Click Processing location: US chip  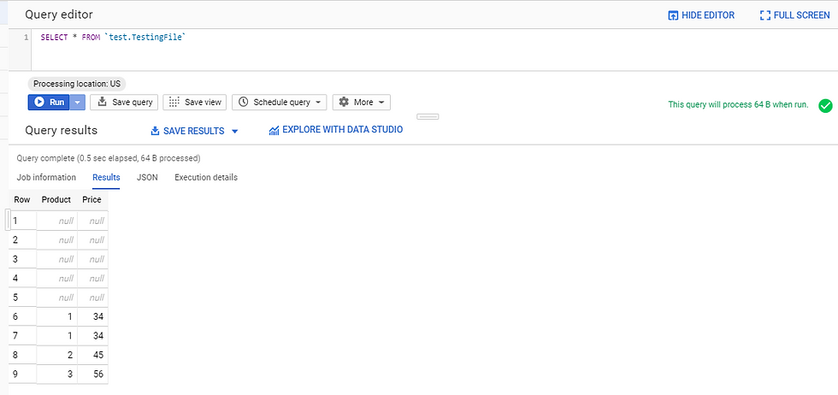coord(77,84)
